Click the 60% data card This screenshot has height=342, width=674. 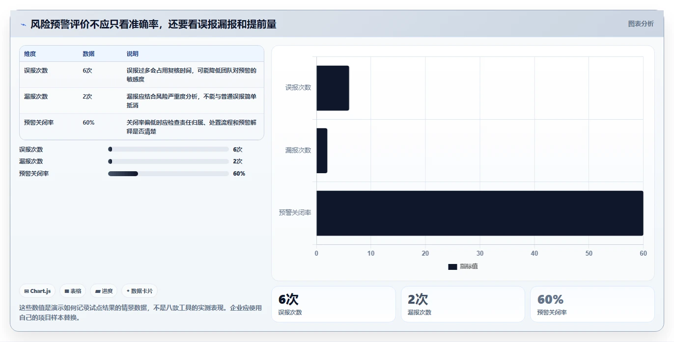(592, 304)
